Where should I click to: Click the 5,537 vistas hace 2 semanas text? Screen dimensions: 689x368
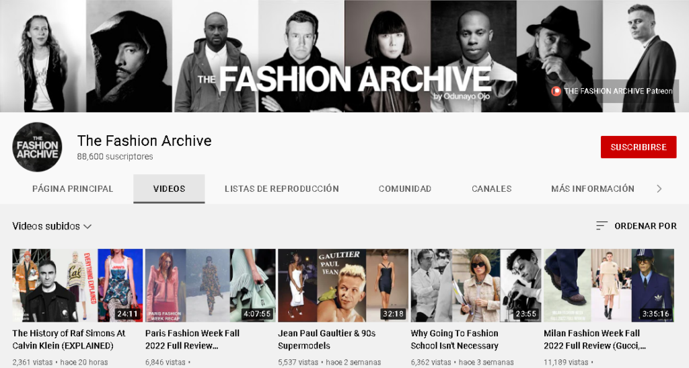coord(330,363)
